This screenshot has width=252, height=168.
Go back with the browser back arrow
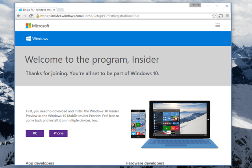pos(19,16)
